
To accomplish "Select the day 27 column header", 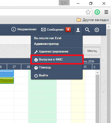I will (x=14, y=67).
